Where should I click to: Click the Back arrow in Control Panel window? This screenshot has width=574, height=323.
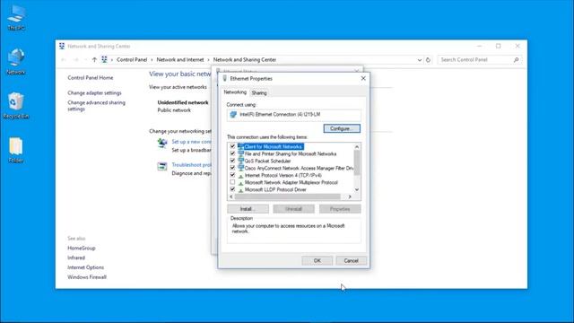point(64,60)
